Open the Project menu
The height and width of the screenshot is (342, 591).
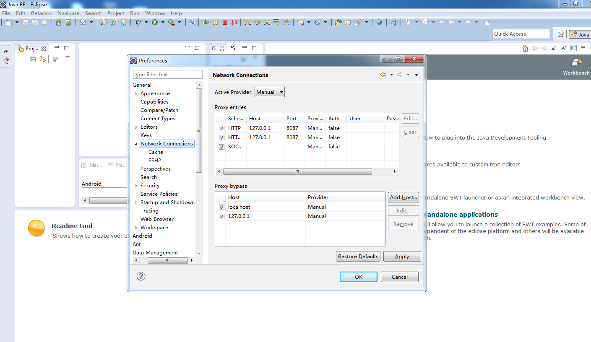point(116,13)
